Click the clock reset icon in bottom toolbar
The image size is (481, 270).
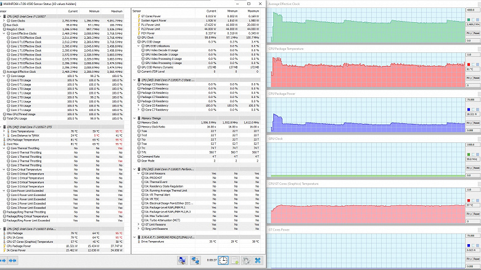point(223,261)
